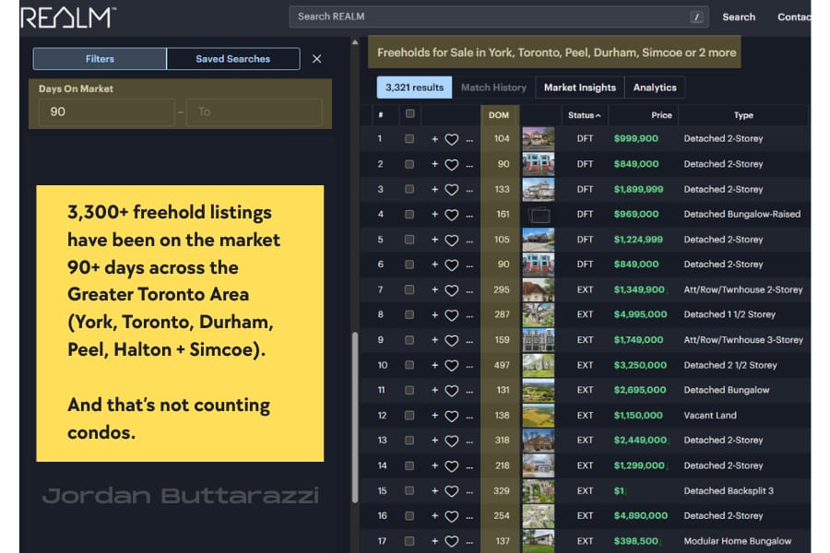The width and height of the screenshot is (830, 553).
Task: Click the $999,900 price of listing 1
Action: tap(635, 138)
